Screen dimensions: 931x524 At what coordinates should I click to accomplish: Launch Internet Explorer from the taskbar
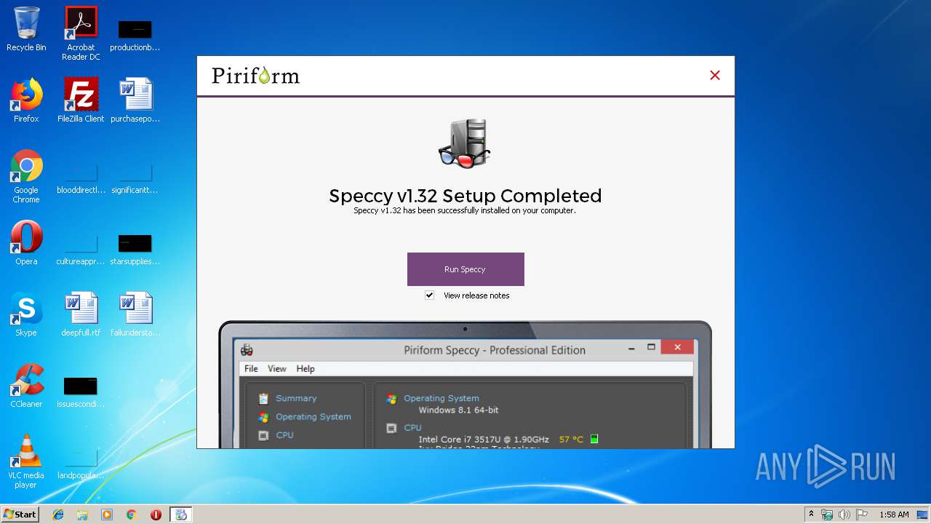tap(58, 515)
